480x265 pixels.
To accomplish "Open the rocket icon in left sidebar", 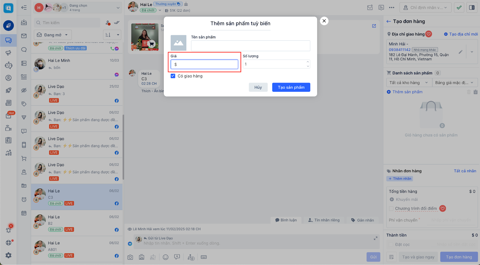I will click(x=8, y=90).
